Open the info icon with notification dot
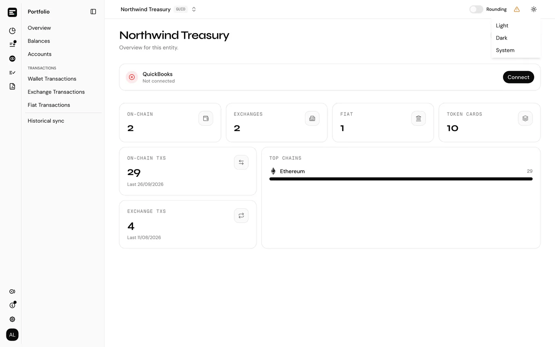 pos(12,305)
